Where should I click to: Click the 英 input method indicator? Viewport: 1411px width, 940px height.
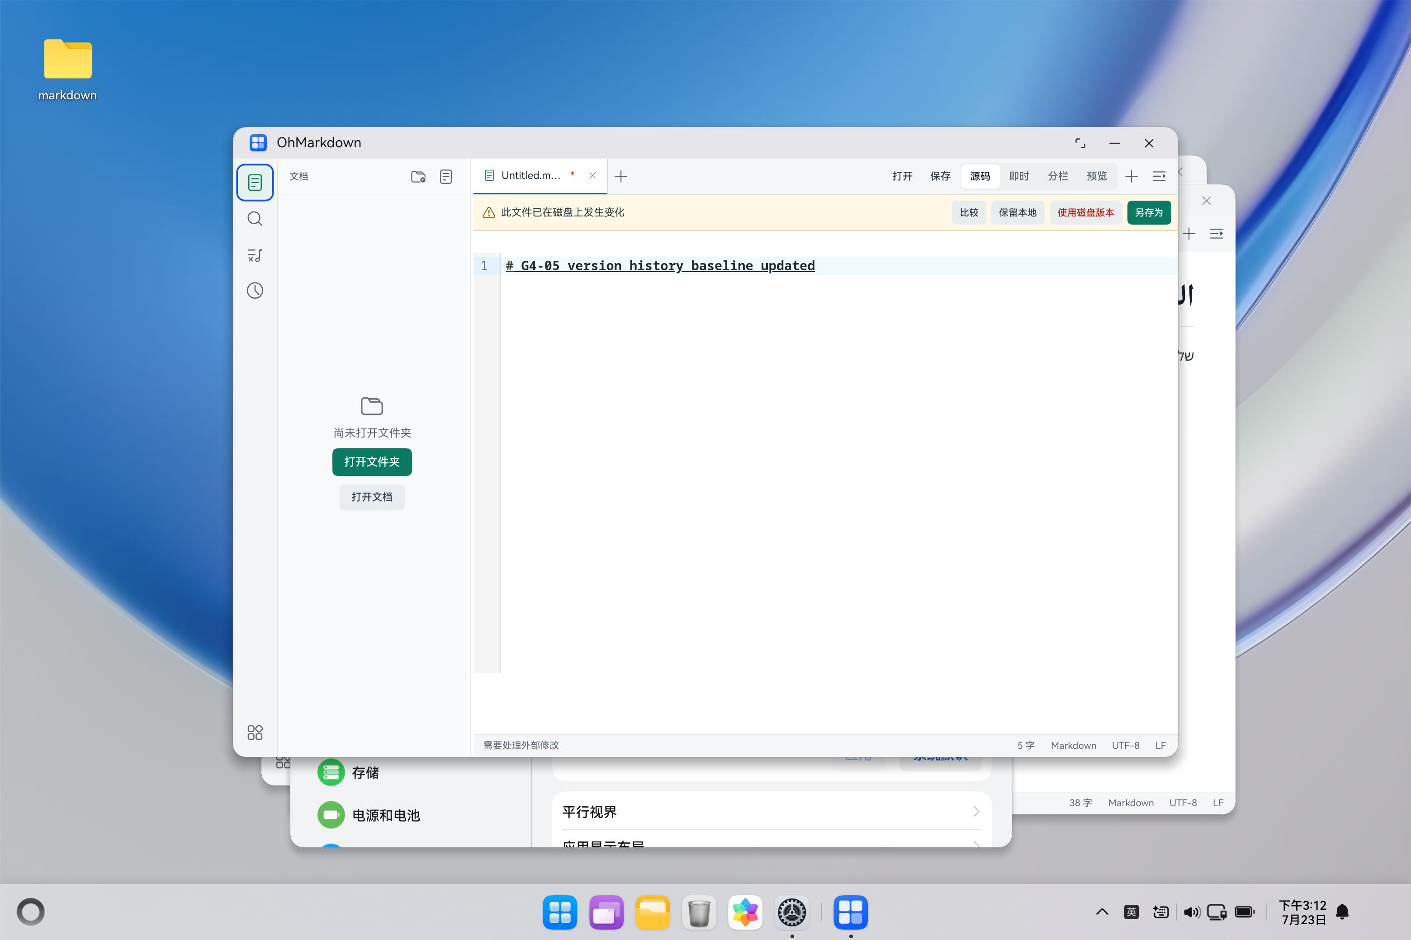1132,912
